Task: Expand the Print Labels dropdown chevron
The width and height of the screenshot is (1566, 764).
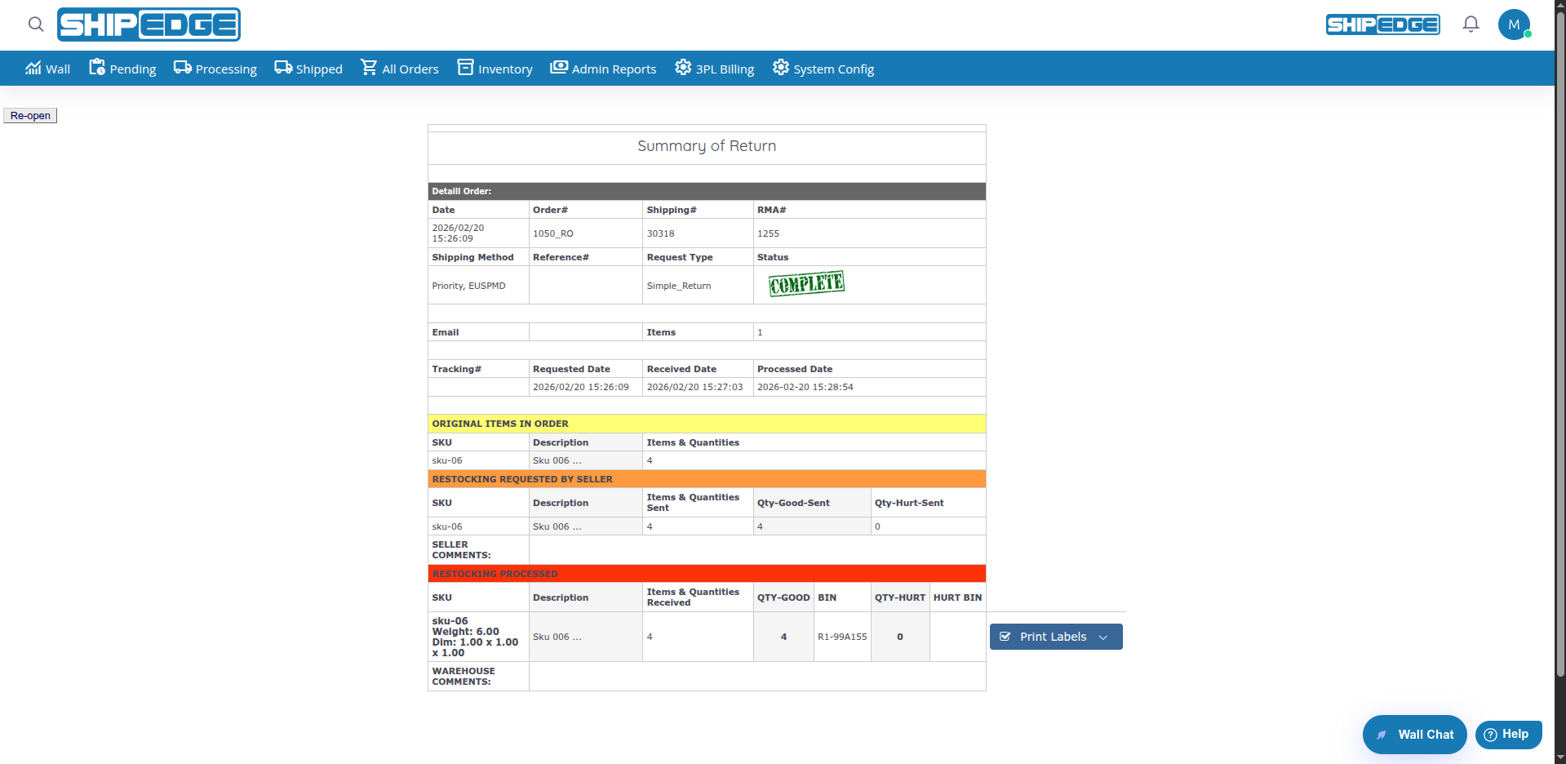Action: point(1103,636)
